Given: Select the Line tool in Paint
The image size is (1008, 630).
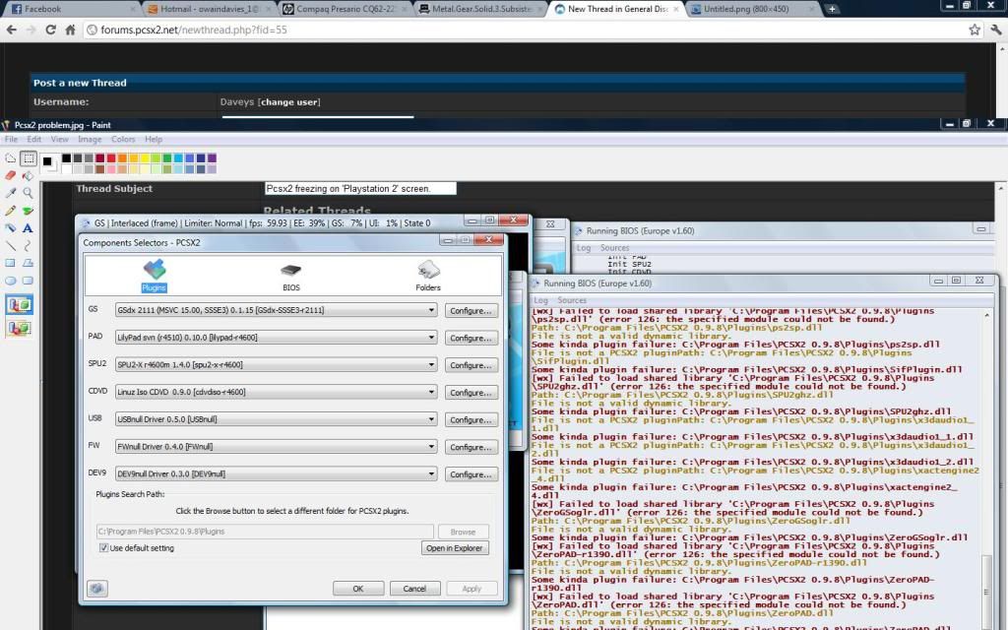Looking at the screenshot, I should [10, 245].
